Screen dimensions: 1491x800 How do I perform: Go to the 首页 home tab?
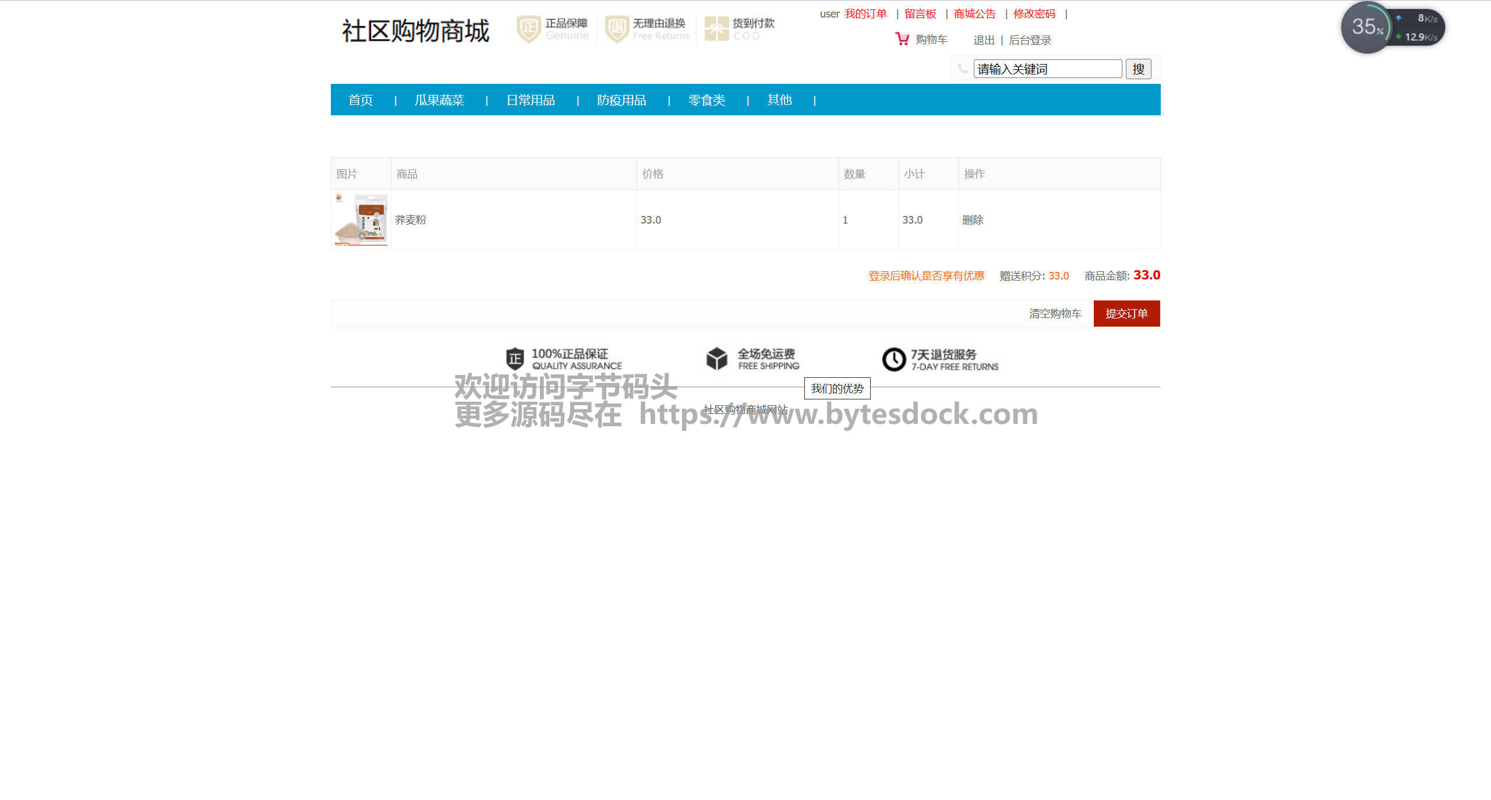(x=361, y=100)
